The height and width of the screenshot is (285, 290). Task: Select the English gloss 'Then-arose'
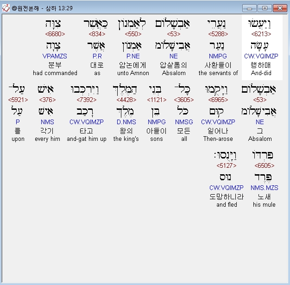218,139
